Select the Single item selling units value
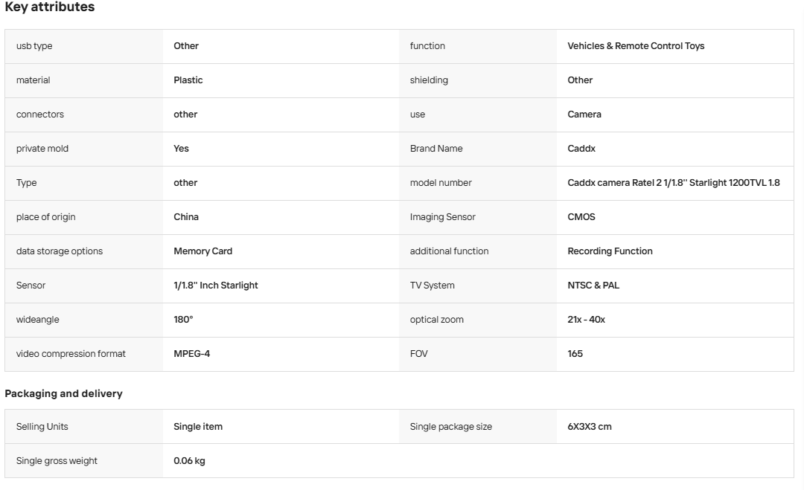The height and width of the screenshot is (490, 804). tap(198, 427)
